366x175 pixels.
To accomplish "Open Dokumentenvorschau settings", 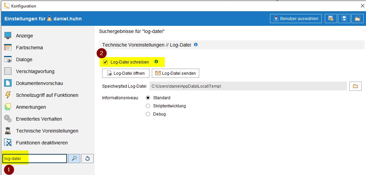I will 39,83.
